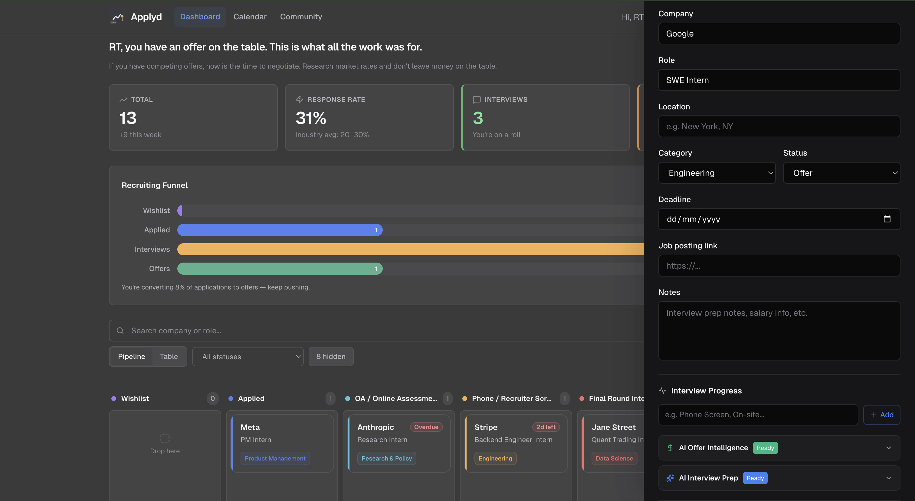The image size is (915, 501).
Task: Click the dollar icon on AI Offer Intelligence
Action: 670,448
